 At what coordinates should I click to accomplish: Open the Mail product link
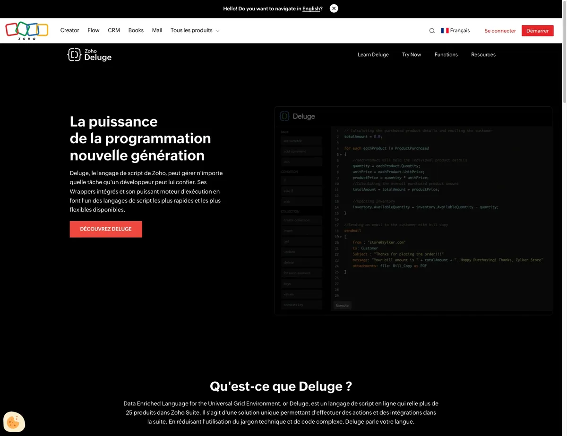pos(157,30)
